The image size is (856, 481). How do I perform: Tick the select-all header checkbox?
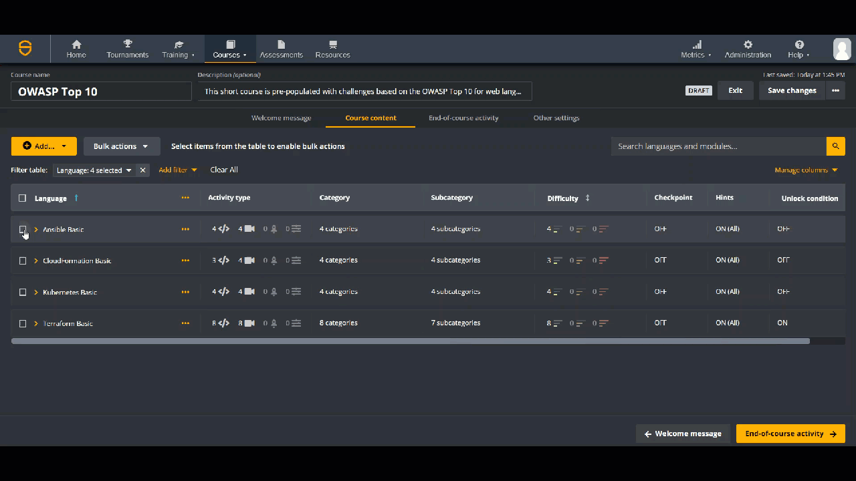tap(22, 198)
